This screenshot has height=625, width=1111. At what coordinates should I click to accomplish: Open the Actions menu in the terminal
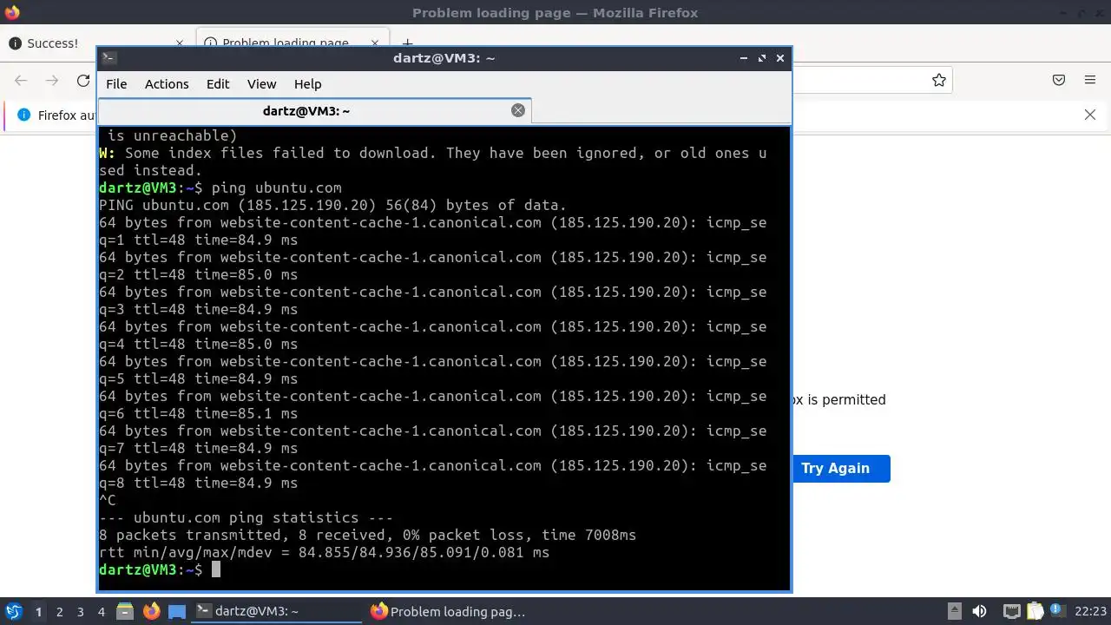(x=167, y=84)
